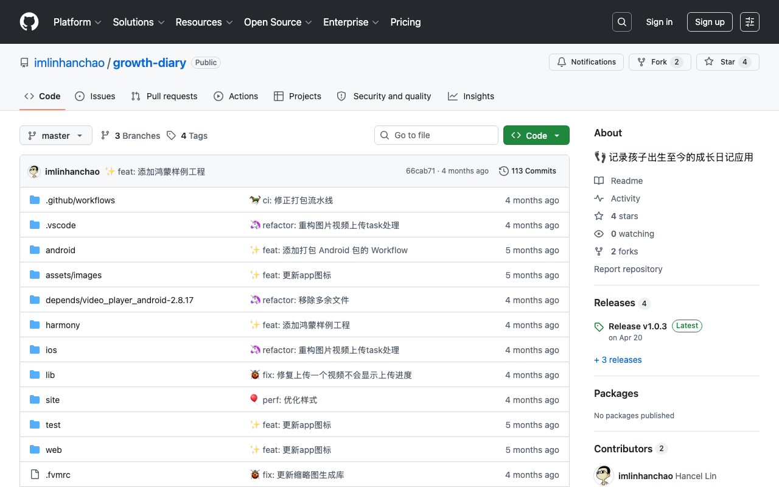Screen dimensions: 779x487
Task: Open the appearance settings icon button
Action: (x=750, y=22)
